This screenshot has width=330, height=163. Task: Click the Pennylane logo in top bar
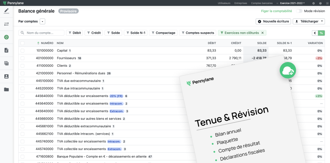[x=13, y=3]
